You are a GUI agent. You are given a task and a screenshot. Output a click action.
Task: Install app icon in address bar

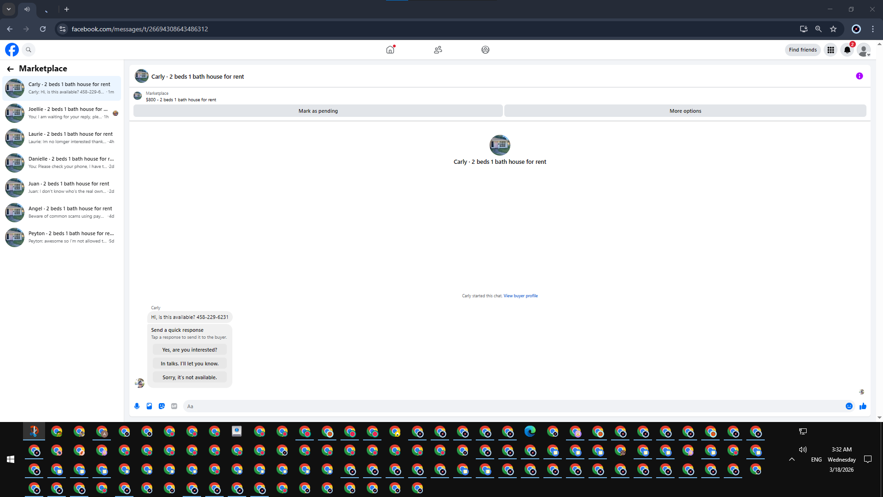coord(804,29)
